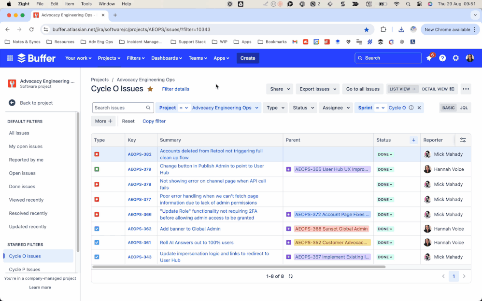This screenshot has height=301, width=482.
Task: Click the Create button
Action: click(247, 58)
